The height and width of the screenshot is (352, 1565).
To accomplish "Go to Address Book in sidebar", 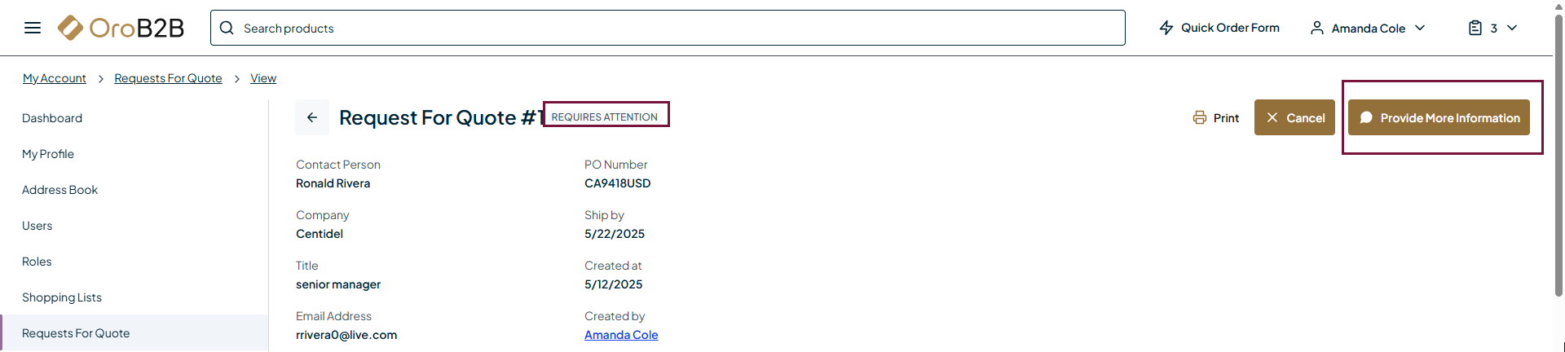I will pos(60,190).
